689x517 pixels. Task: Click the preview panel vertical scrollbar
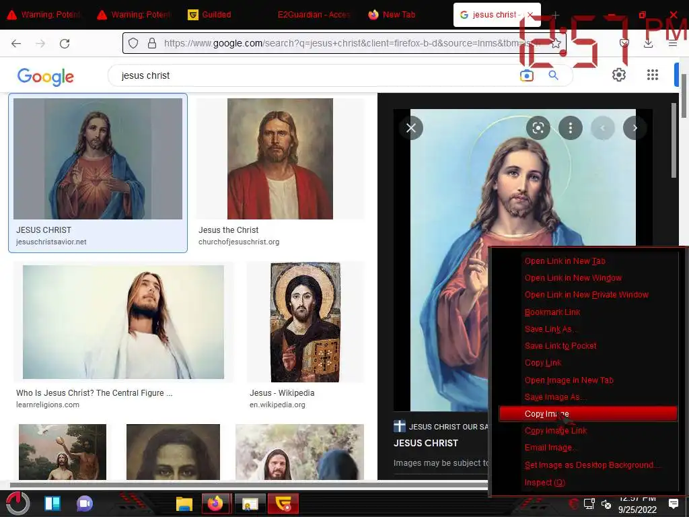click(x=674, y=141)
